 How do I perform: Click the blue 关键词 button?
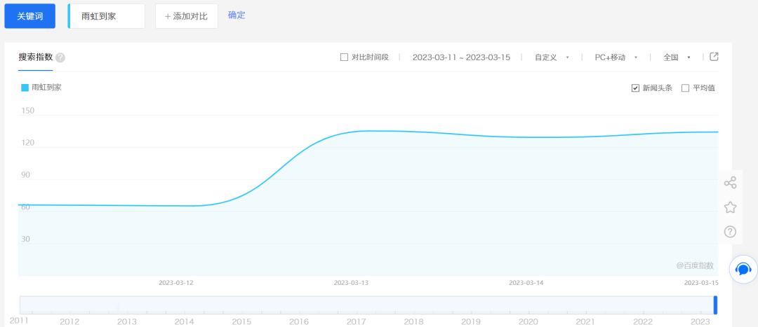tap(30, 16)
